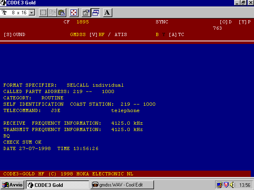Open the volume speaker tray icon
The width and height of the screenshot is (254, 190).
232,185
